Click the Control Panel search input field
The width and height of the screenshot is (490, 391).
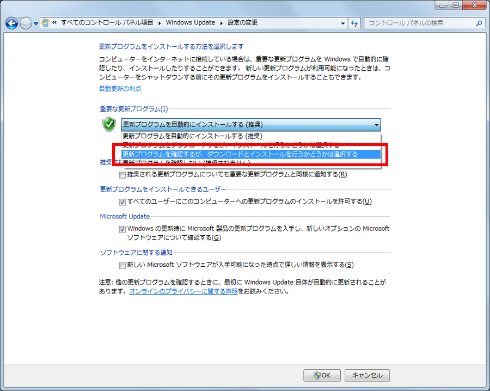pyautogui.click(x=421, y=23)
